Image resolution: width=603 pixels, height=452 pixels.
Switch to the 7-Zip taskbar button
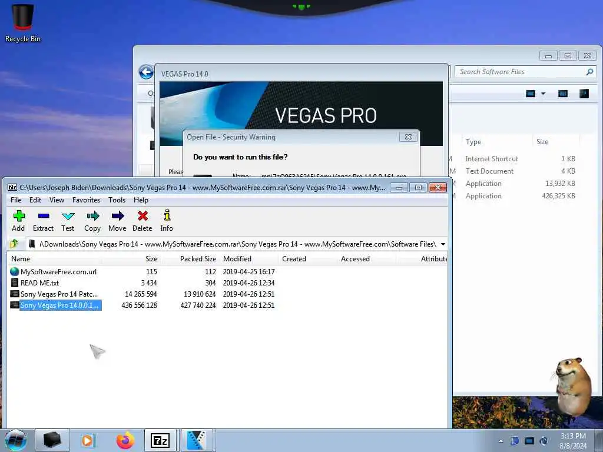pyautogui.click(x=160, y=440)
